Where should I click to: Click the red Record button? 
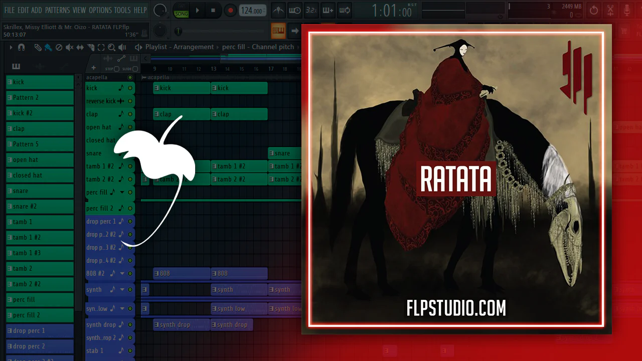(x=230, y=10)
